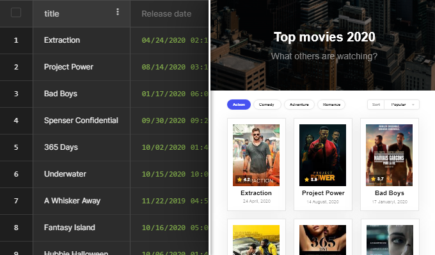
Task: Open the Project Power movie poster
Action: pyautogui.click(x=322, y=155)
